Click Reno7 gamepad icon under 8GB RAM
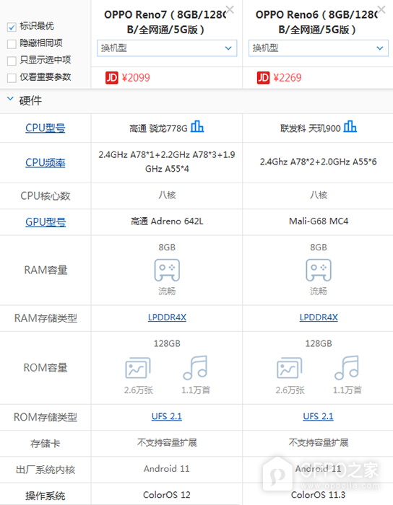Viewport: 393px width, 505px height. click(167, 270)
